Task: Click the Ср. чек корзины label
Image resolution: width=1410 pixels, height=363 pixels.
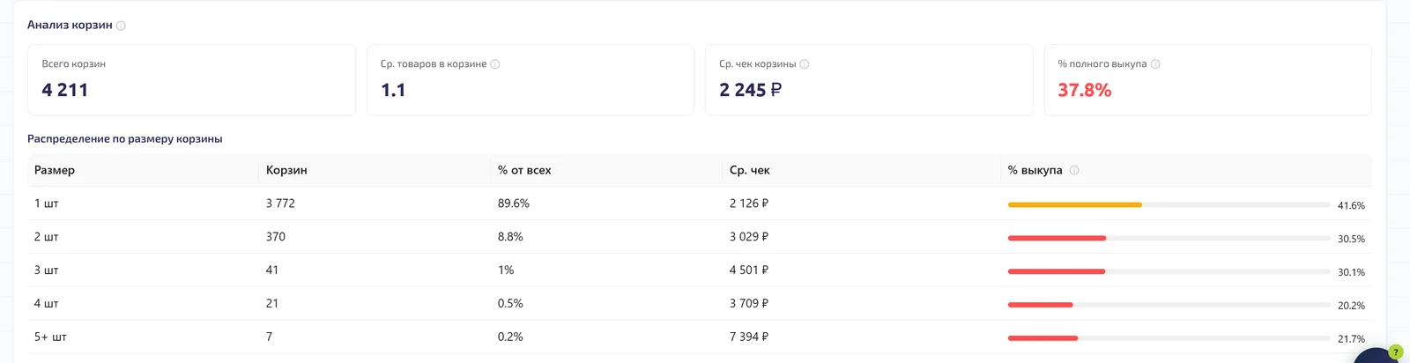Action: (758, 64)
